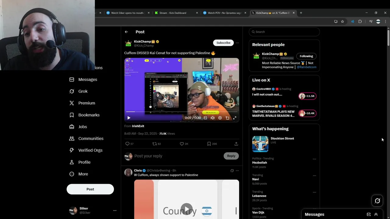The height and width of the screenshot is (219, 390).
Task: Toggle closed captions on the video
Action: pos(205,118)
